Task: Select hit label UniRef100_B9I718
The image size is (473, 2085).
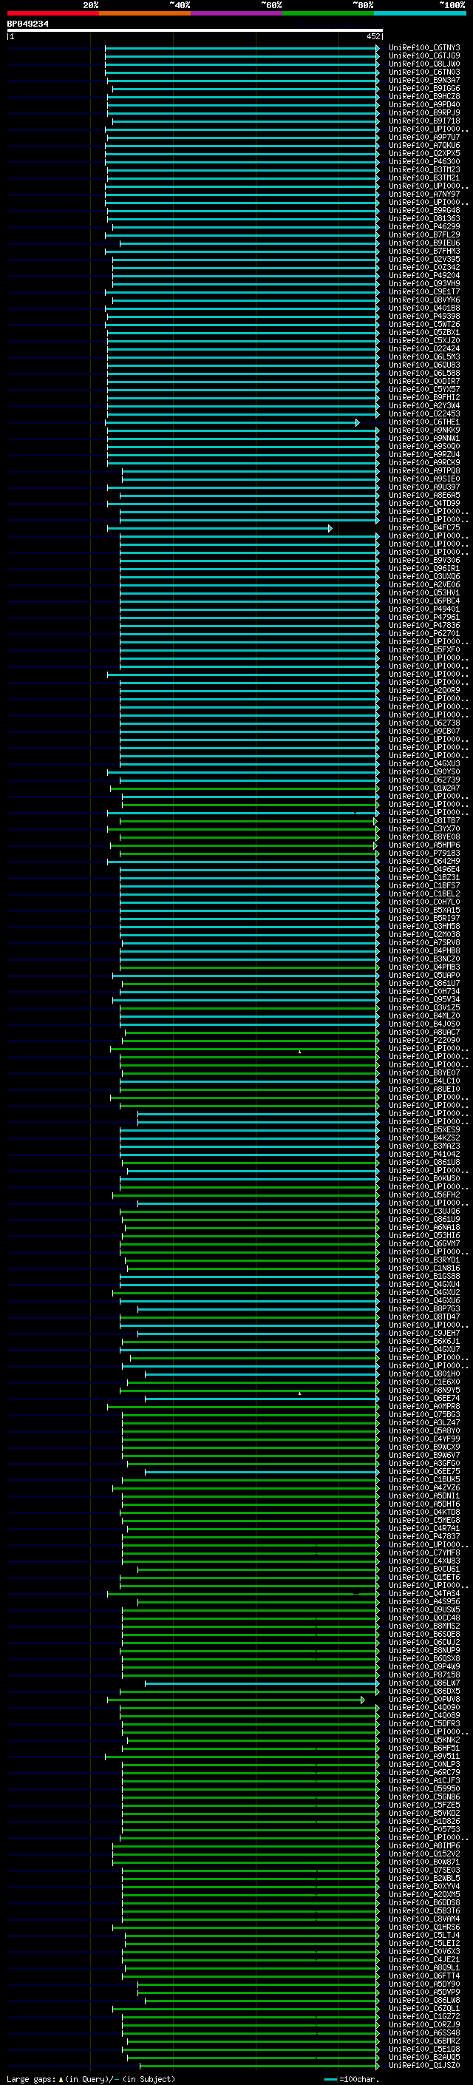Action: 424,121
